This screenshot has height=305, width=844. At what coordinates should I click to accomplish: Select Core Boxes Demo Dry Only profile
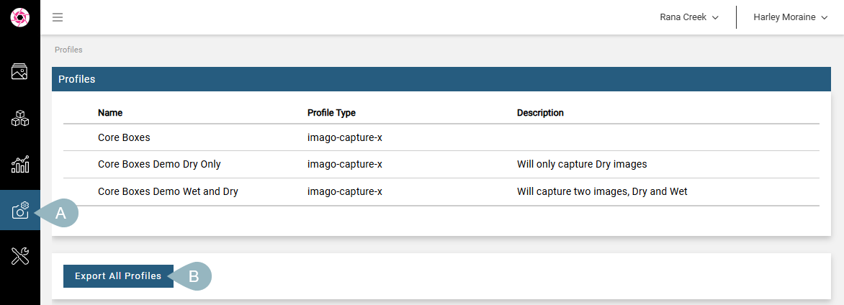coord(441,165)
